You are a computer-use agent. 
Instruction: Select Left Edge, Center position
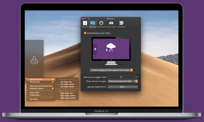[x=67, y=84]
